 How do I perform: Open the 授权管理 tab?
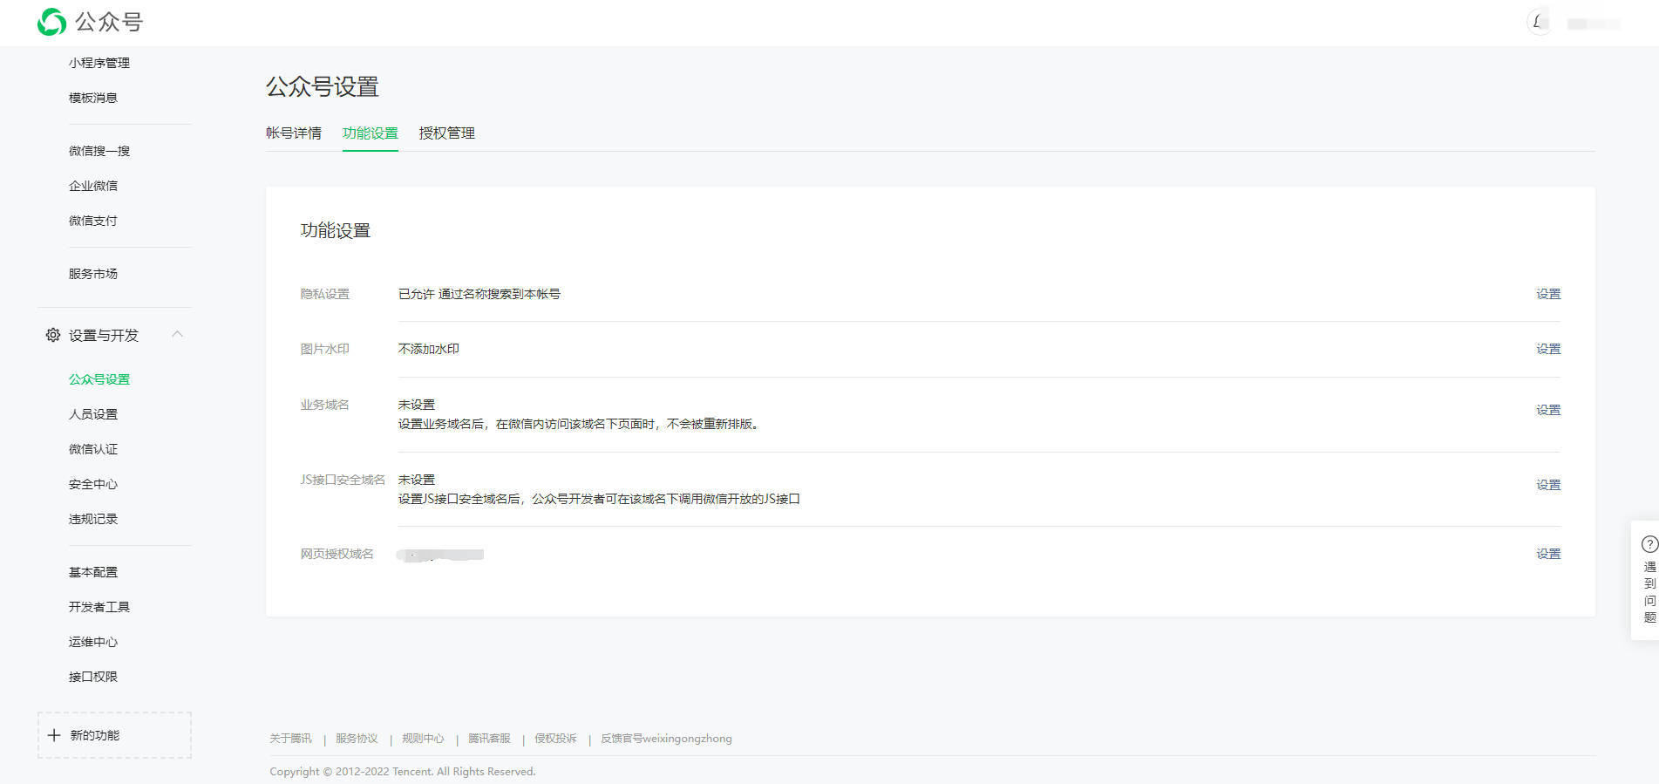pyautogui.click(x=447, y=133)
